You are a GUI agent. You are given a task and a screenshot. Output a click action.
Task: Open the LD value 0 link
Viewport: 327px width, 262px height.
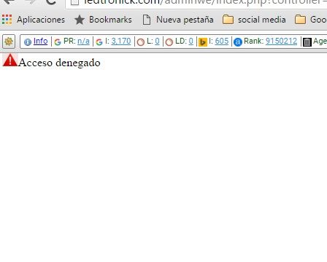tap(191, 41)
